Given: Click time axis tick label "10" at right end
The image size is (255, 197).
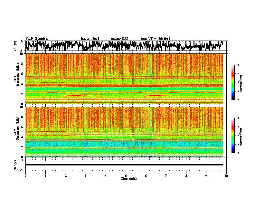Looking at the screenshot, I should pyautogui.click(x=226, y=176).
